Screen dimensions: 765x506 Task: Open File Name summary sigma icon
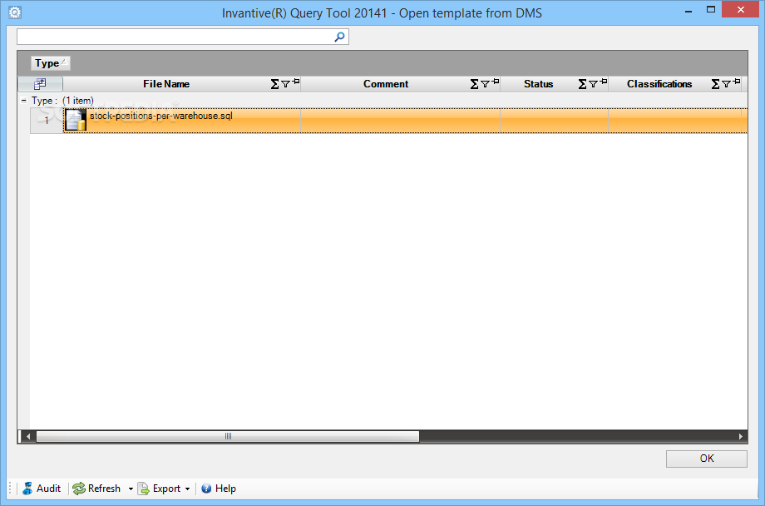pyautogui.click(x=274, y=84)
